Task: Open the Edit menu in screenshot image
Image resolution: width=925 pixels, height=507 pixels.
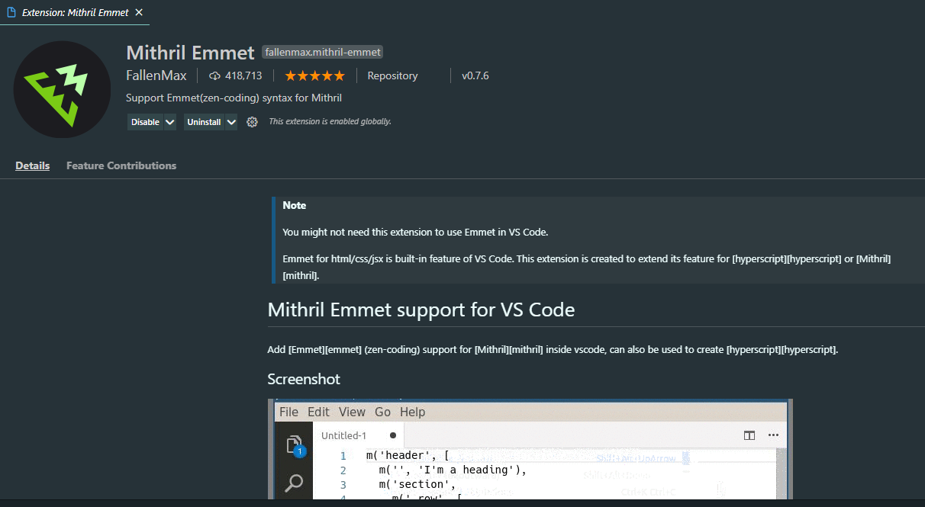Action: coord(318,412)
